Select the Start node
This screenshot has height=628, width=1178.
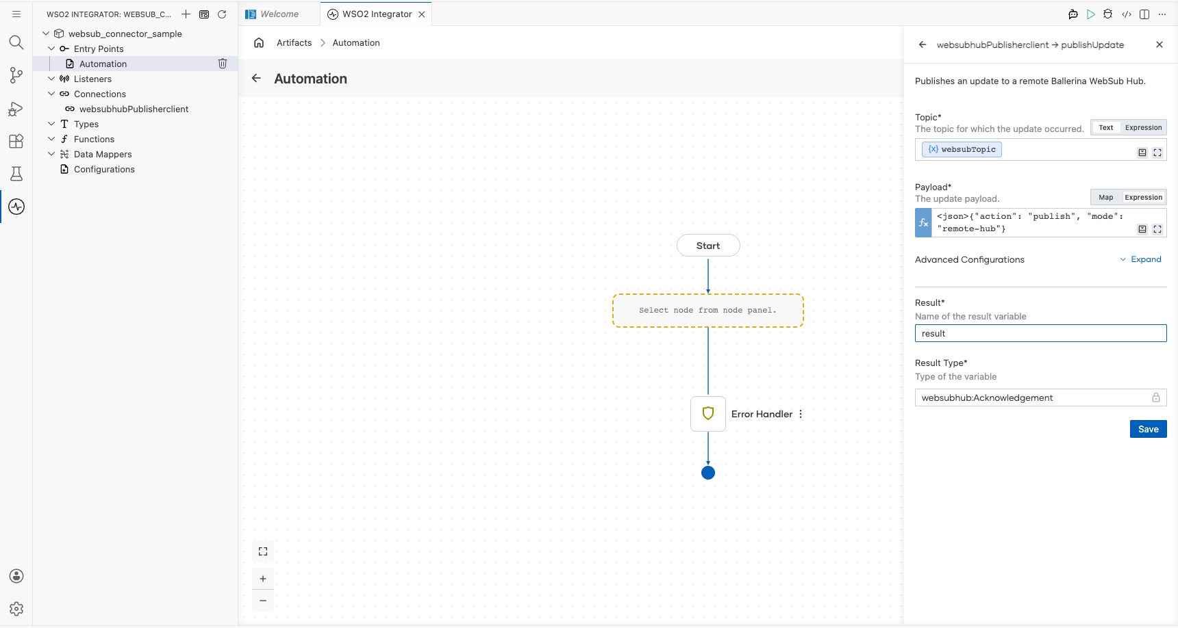click(708, 246)
